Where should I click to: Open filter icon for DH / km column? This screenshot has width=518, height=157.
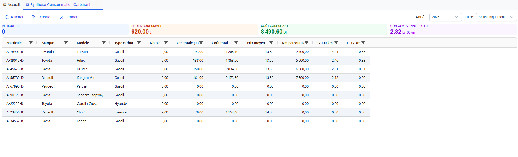point(363,43)
